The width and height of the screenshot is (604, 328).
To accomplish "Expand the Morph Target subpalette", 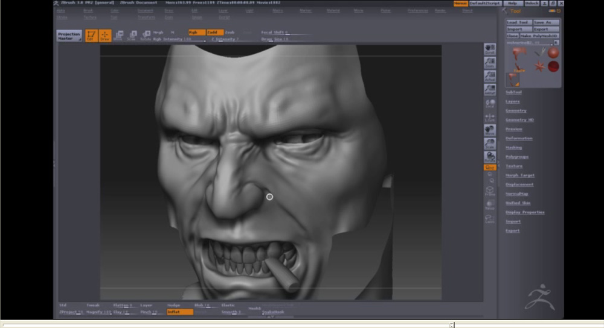I will 520,175.
